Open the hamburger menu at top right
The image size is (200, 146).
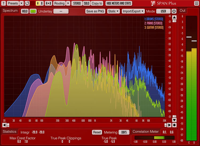click(197, 3)
